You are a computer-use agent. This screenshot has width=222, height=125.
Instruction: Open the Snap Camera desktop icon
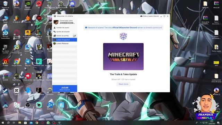(x=17, y=77)
